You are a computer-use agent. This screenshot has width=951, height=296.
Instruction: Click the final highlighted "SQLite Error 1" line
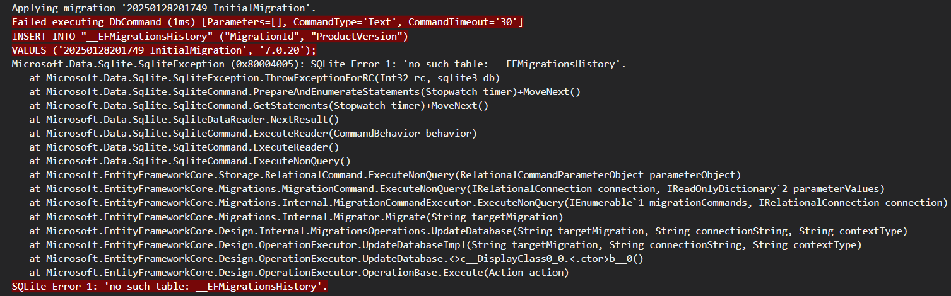170,287
